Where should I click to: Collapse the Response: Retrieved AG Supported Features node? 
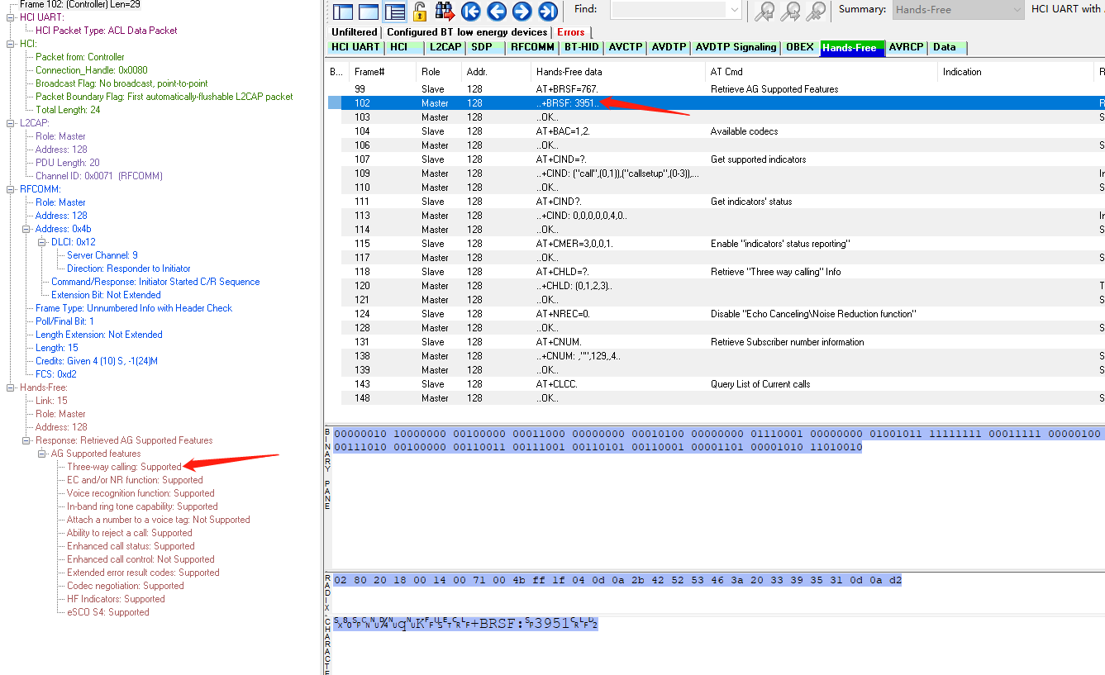(x=26, y=440)
